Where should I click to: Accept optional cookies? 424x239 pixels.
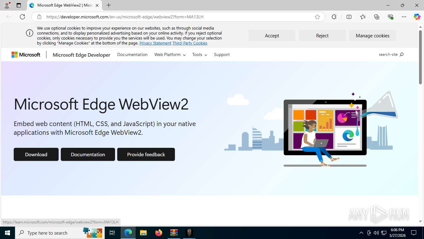coord(272,35)
